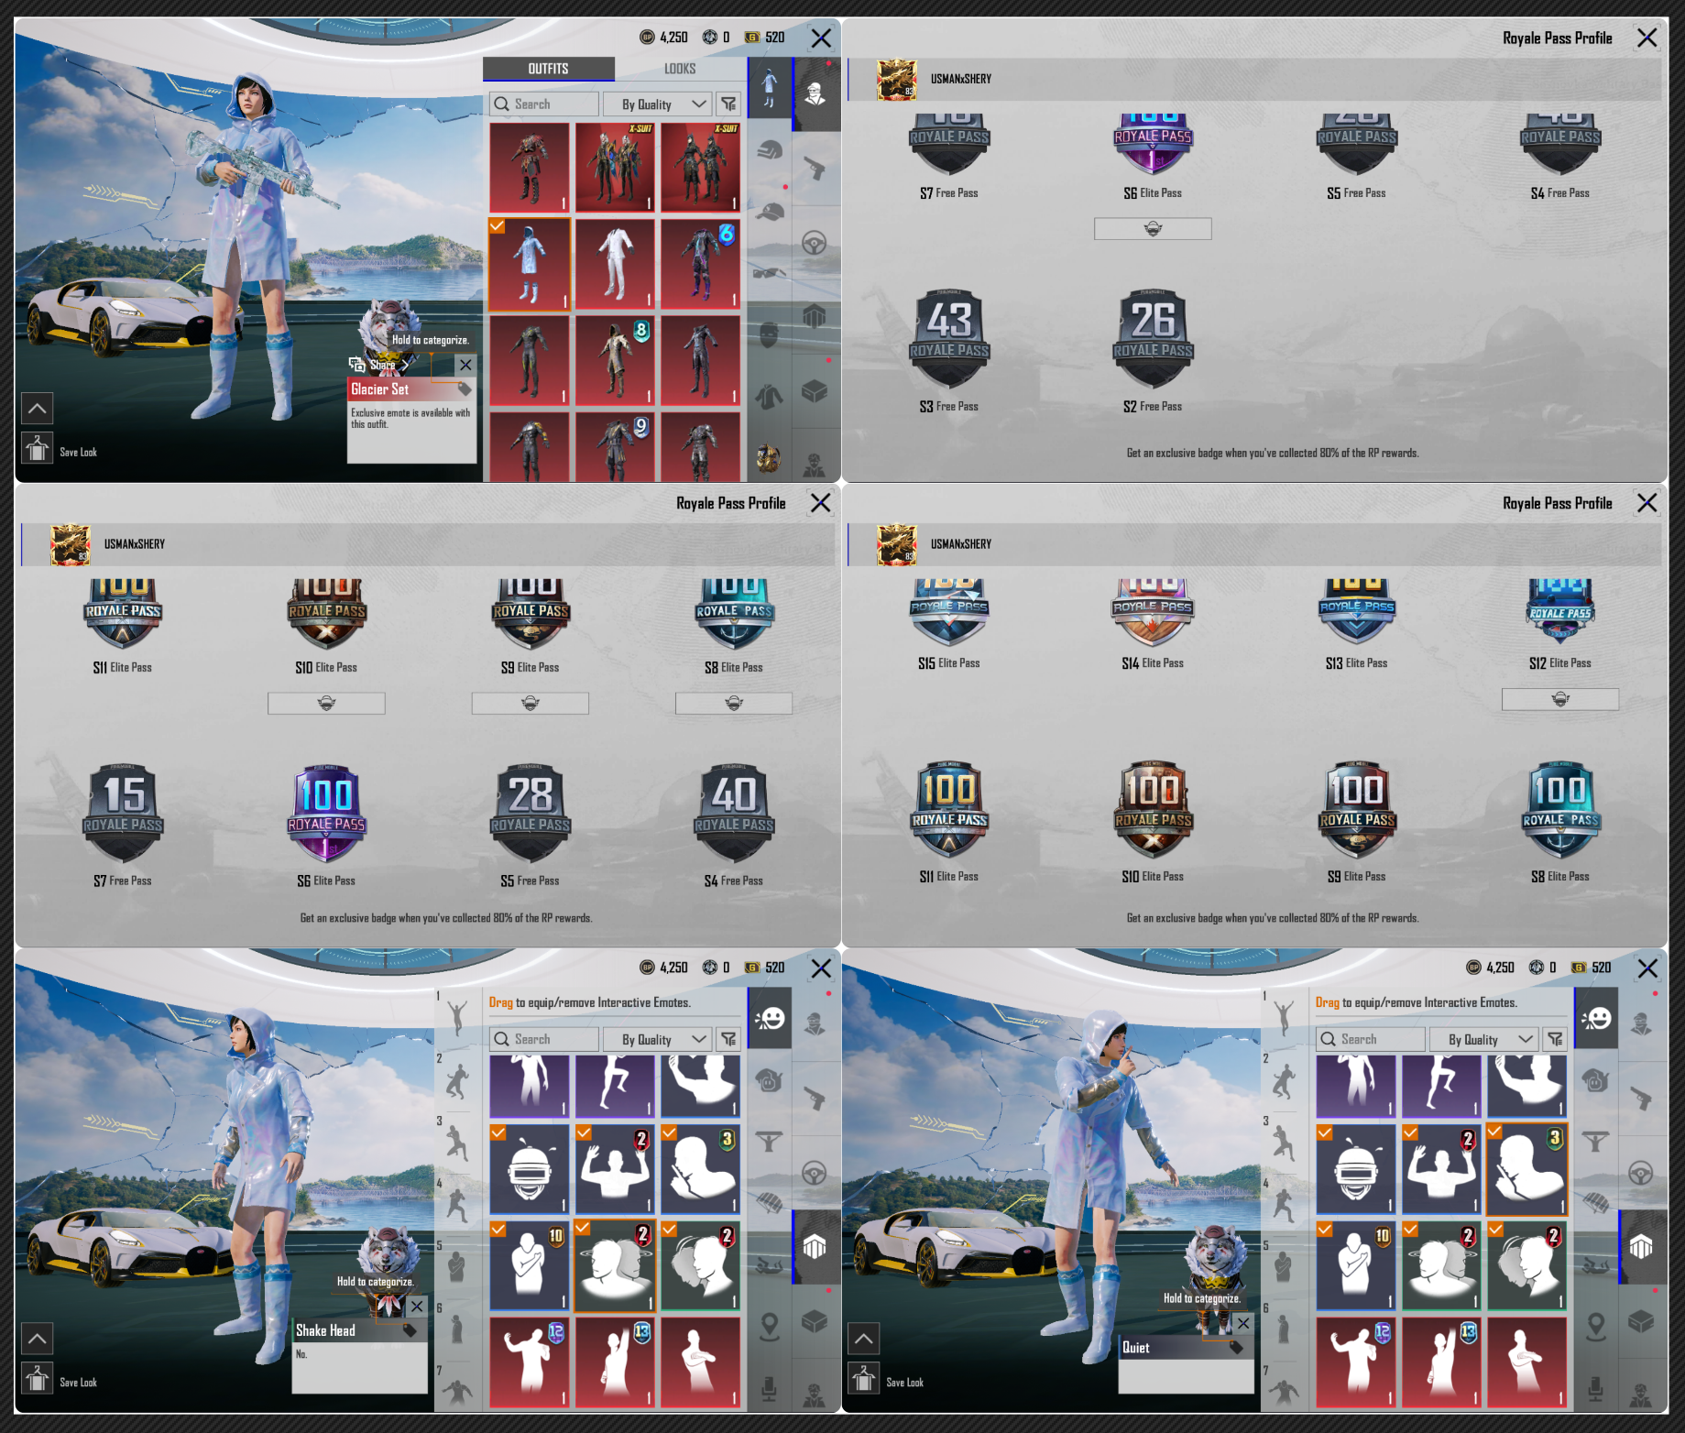
Task: Close the Shake Head info popup
Action: tap(417, 1306)
